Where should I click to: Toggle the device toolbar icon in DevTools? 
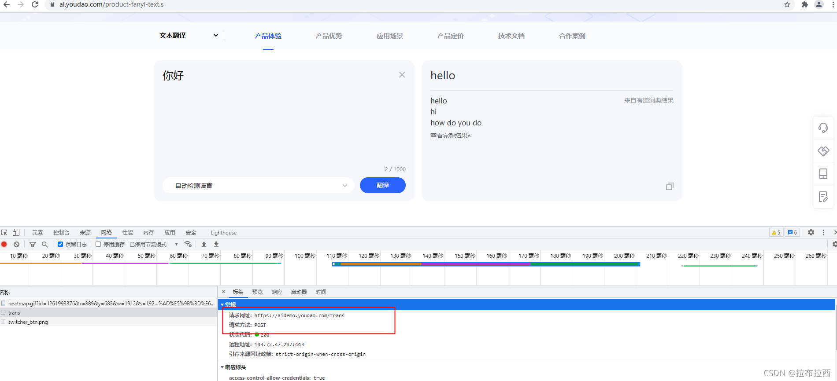(x=16, y=233)
